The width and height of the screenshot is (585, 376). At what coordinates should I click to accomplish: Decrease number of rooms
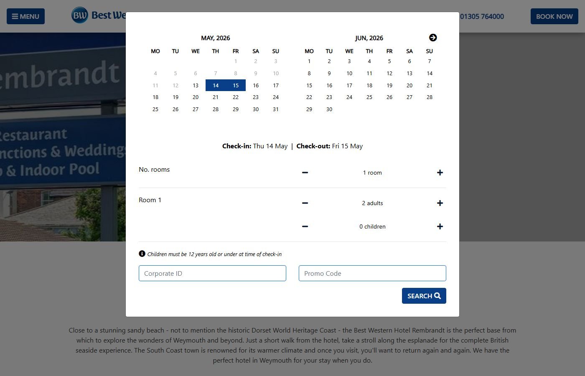click(305, 173)
